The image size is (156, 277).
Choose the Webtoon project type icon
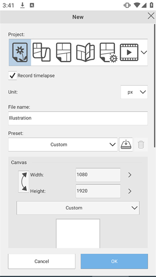click(41, 52)
